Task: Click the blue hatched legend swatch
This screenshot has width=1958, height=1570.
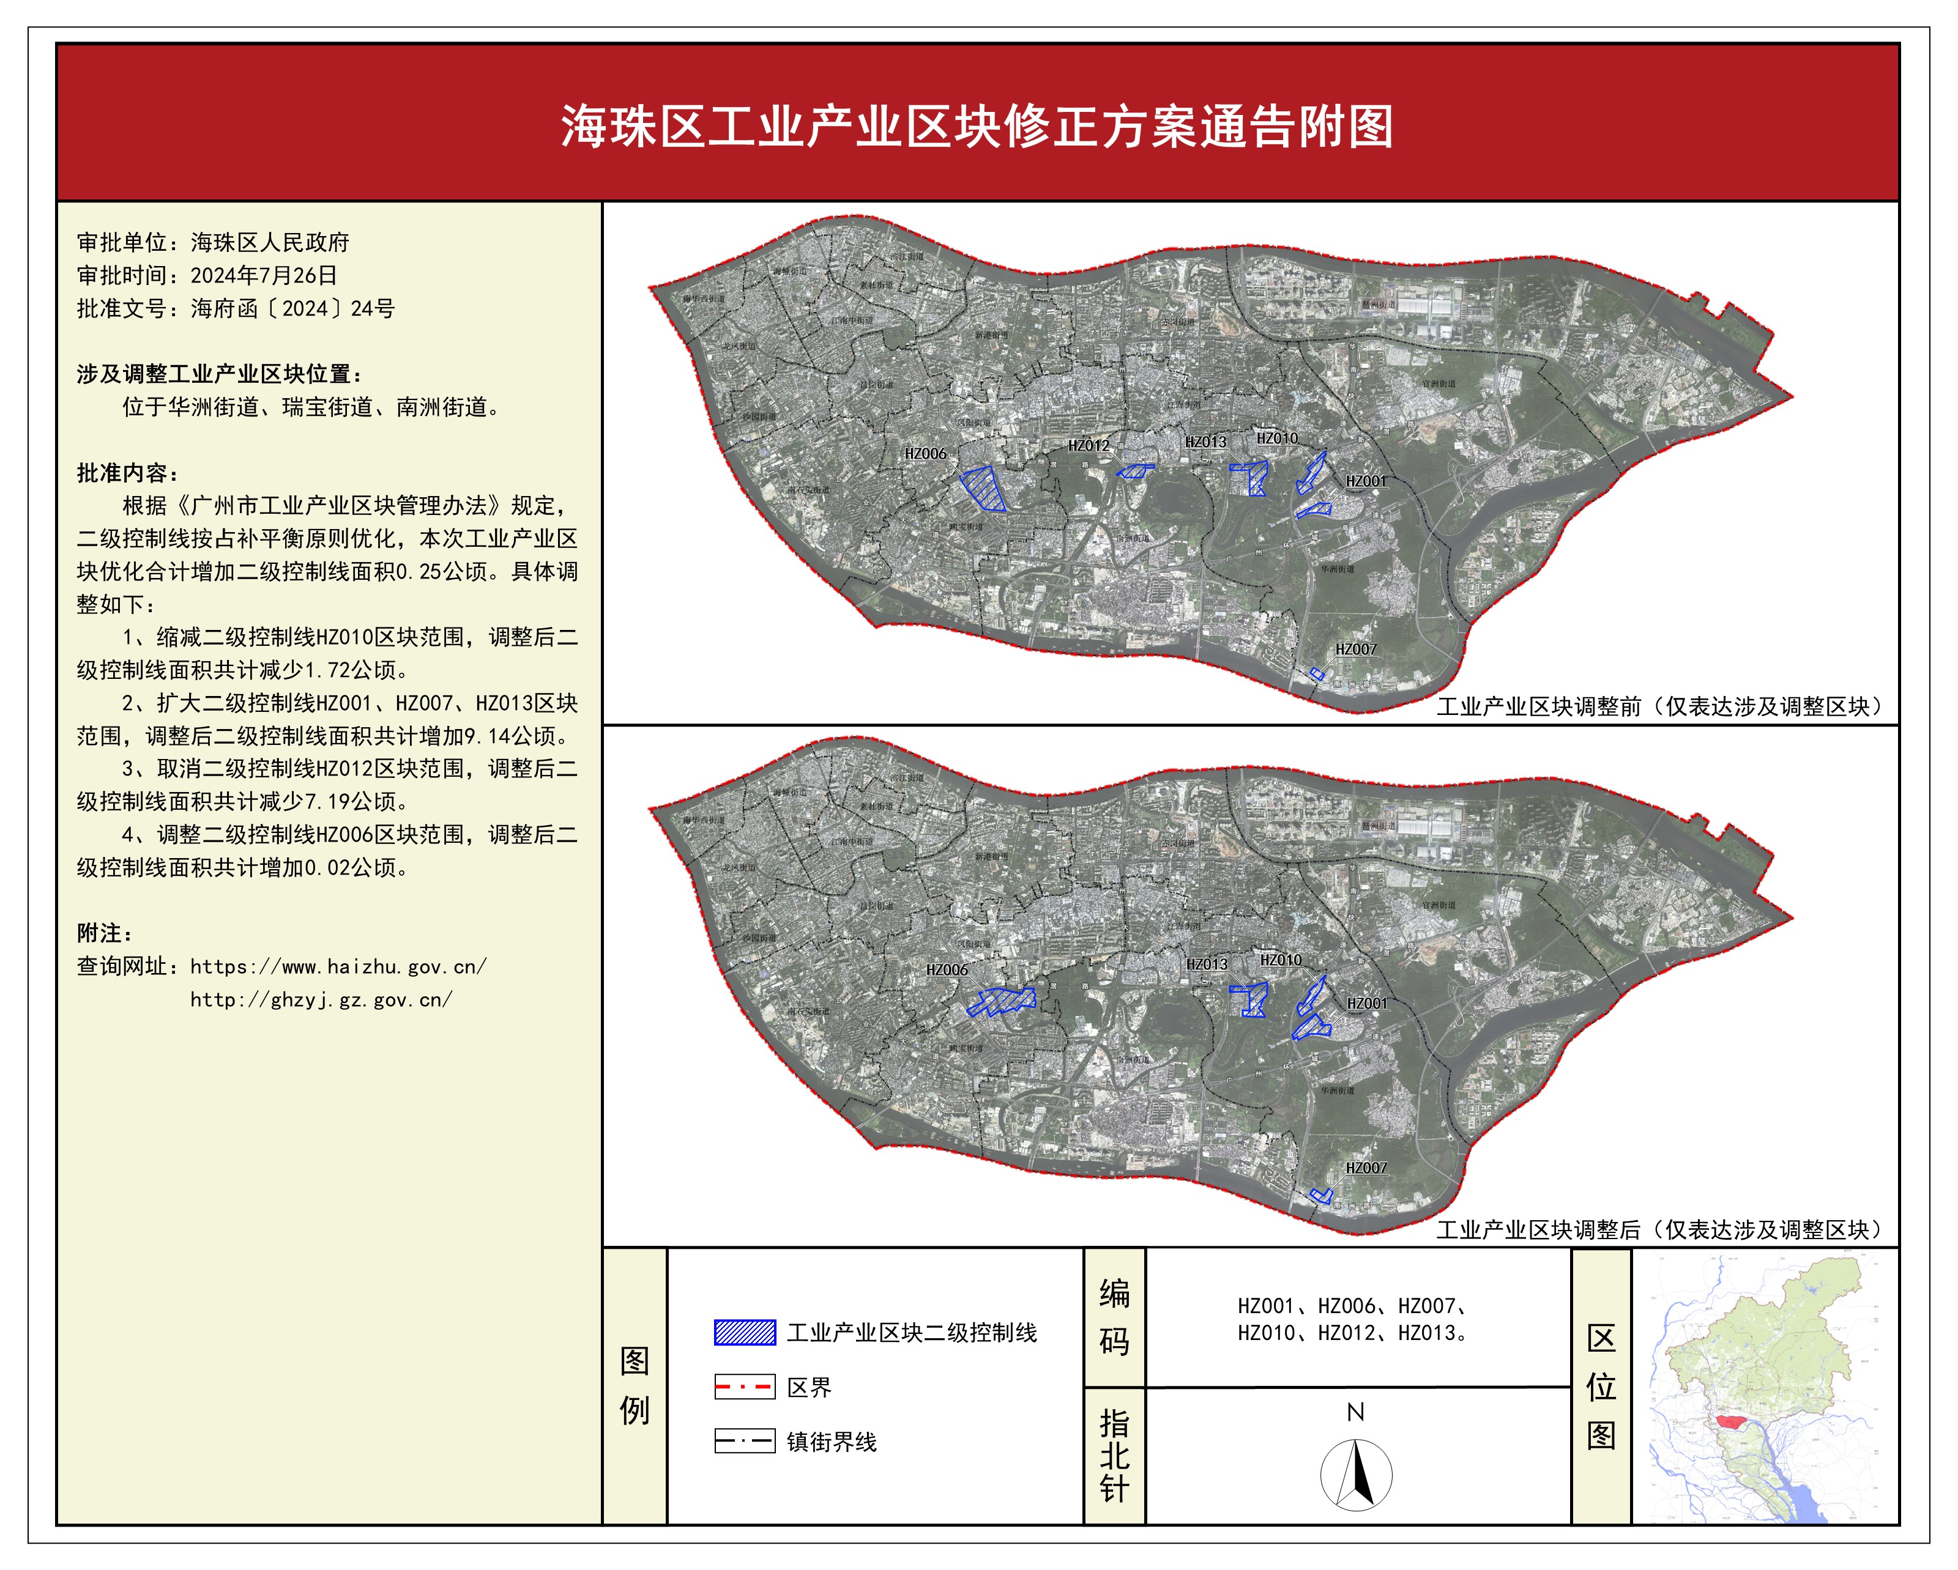Action: (x=745, y=1332)
